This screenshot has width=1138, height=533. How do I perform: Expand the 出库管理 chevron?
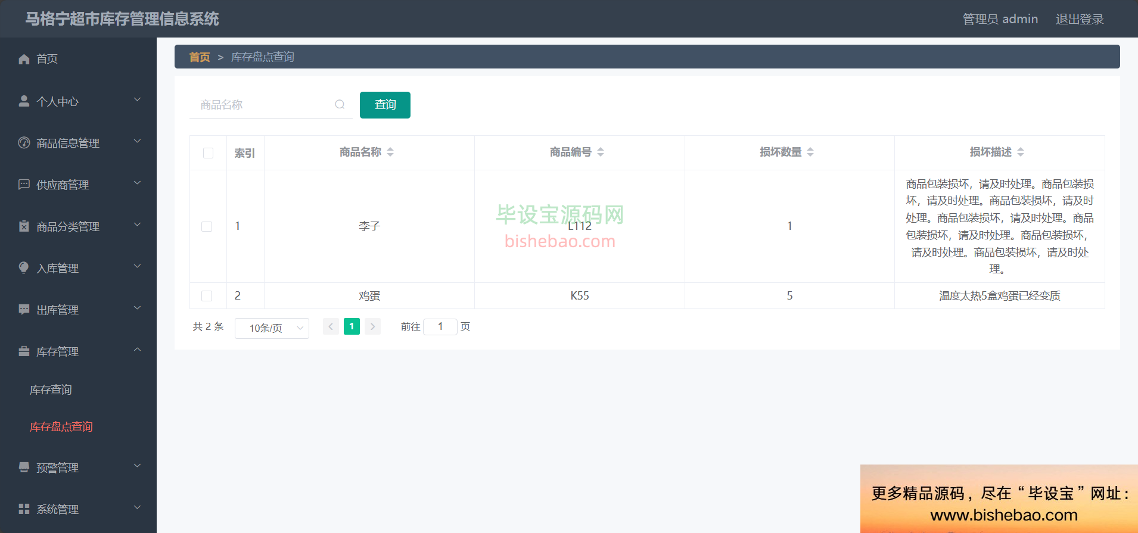point(137,308)
